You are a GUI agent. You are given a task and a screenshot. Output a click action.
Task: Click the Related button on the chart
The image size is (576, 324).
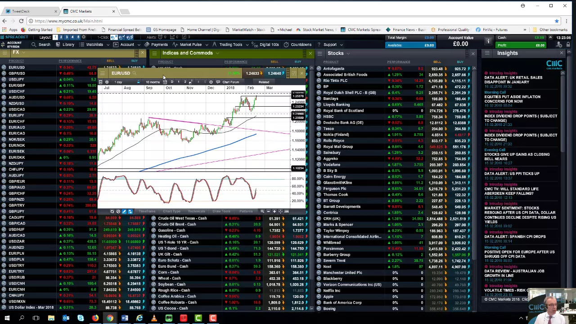pos(264,82)
